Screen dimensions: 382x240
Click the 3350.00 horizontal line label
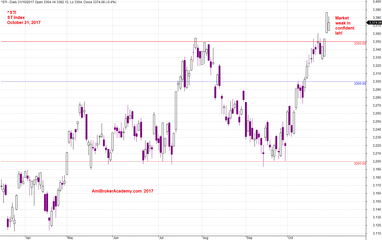(x=360, y=44)
